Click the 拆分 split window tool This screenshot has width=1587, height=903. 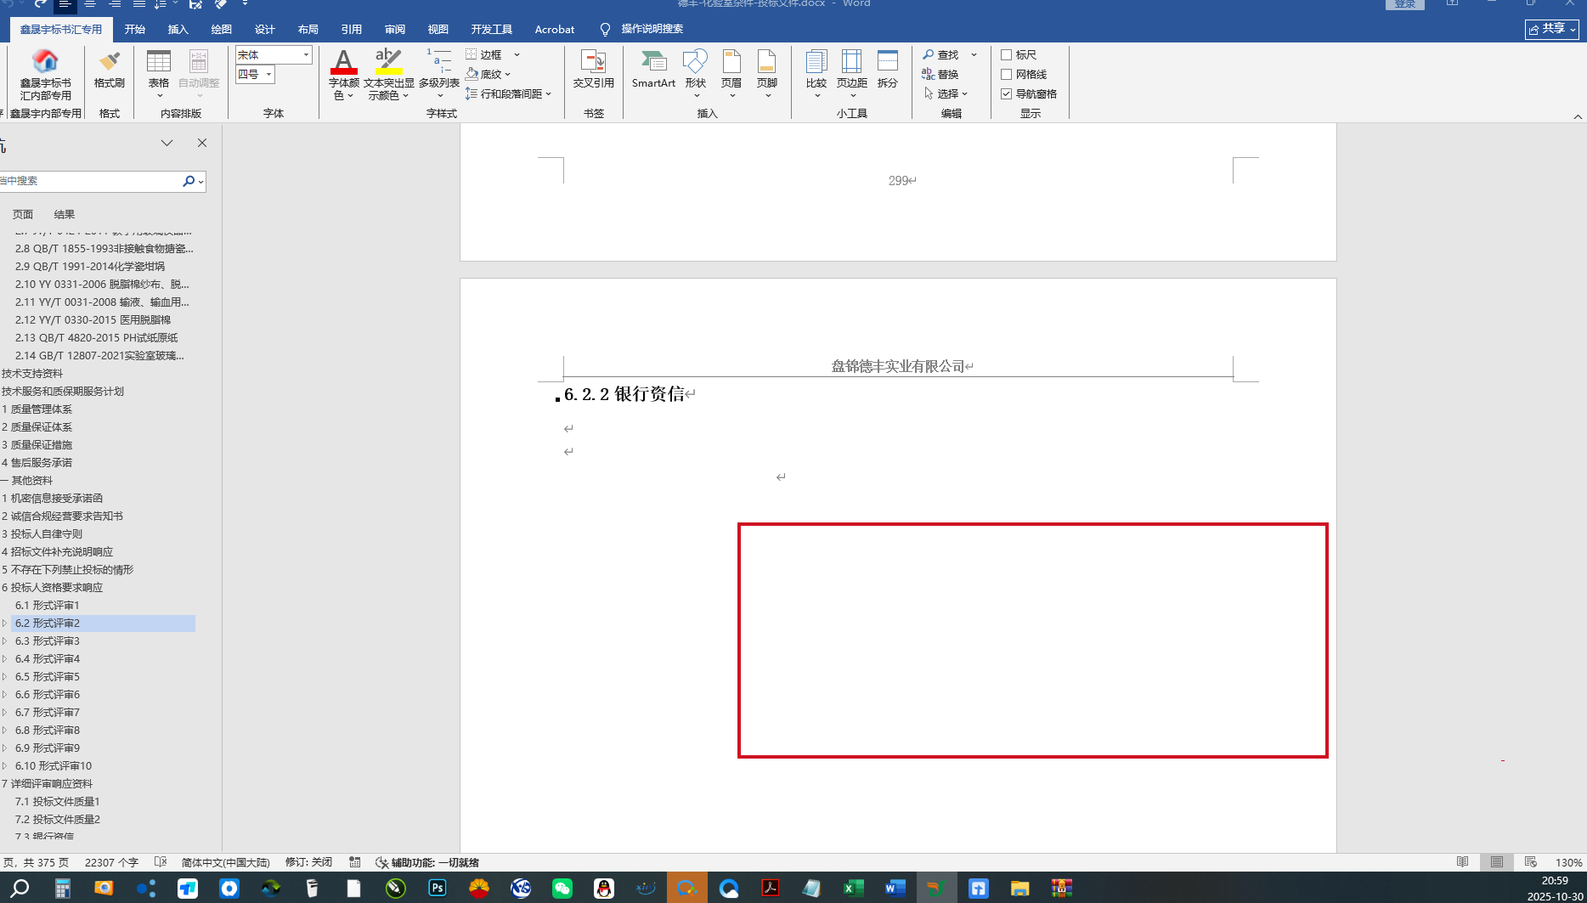coord(888,70)
